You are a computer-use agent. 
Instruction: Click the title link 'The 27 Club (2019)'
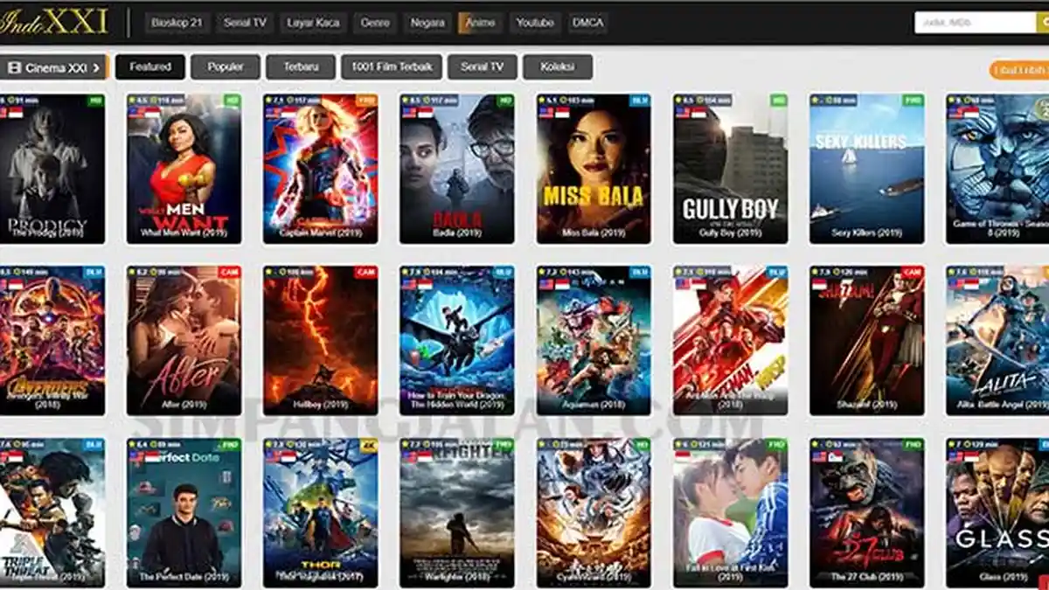866,578
